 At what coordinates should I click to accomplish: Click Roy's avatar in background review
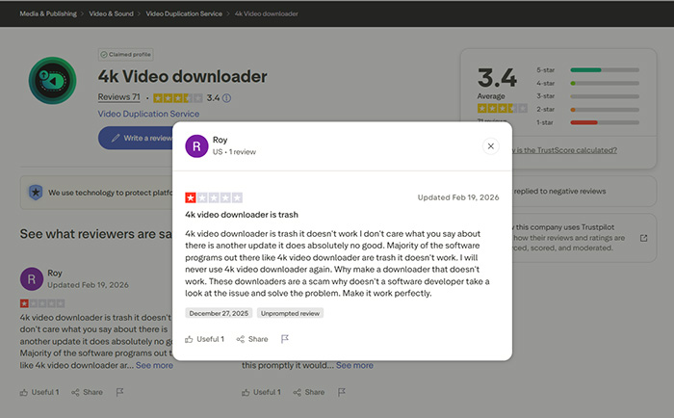[32, 279]
